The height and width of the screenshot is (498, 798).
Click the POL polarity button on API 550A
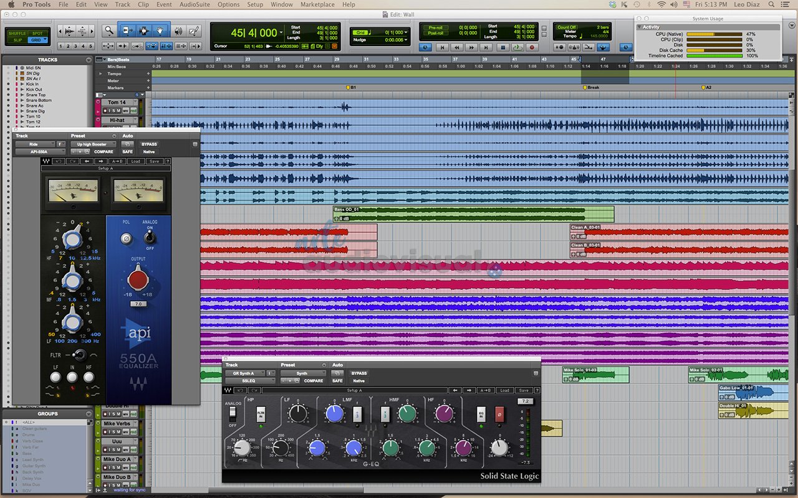(127, 238)
